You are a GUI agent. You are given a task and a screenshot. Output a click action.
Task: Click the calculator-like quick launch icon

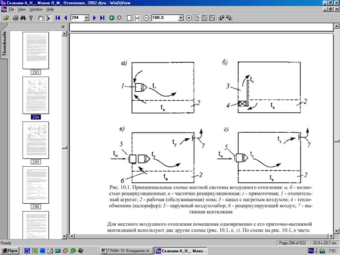point(58,251)
